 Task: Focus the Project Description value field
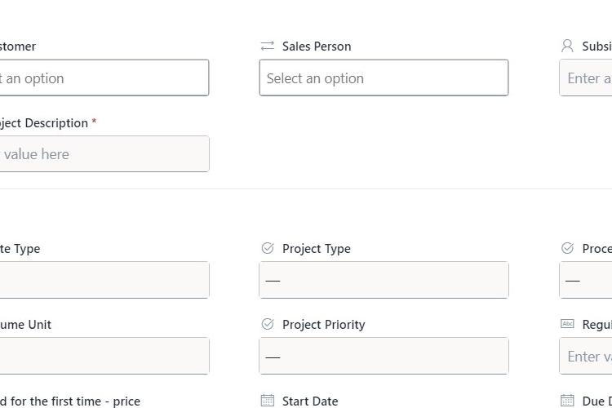pos(104,154)
